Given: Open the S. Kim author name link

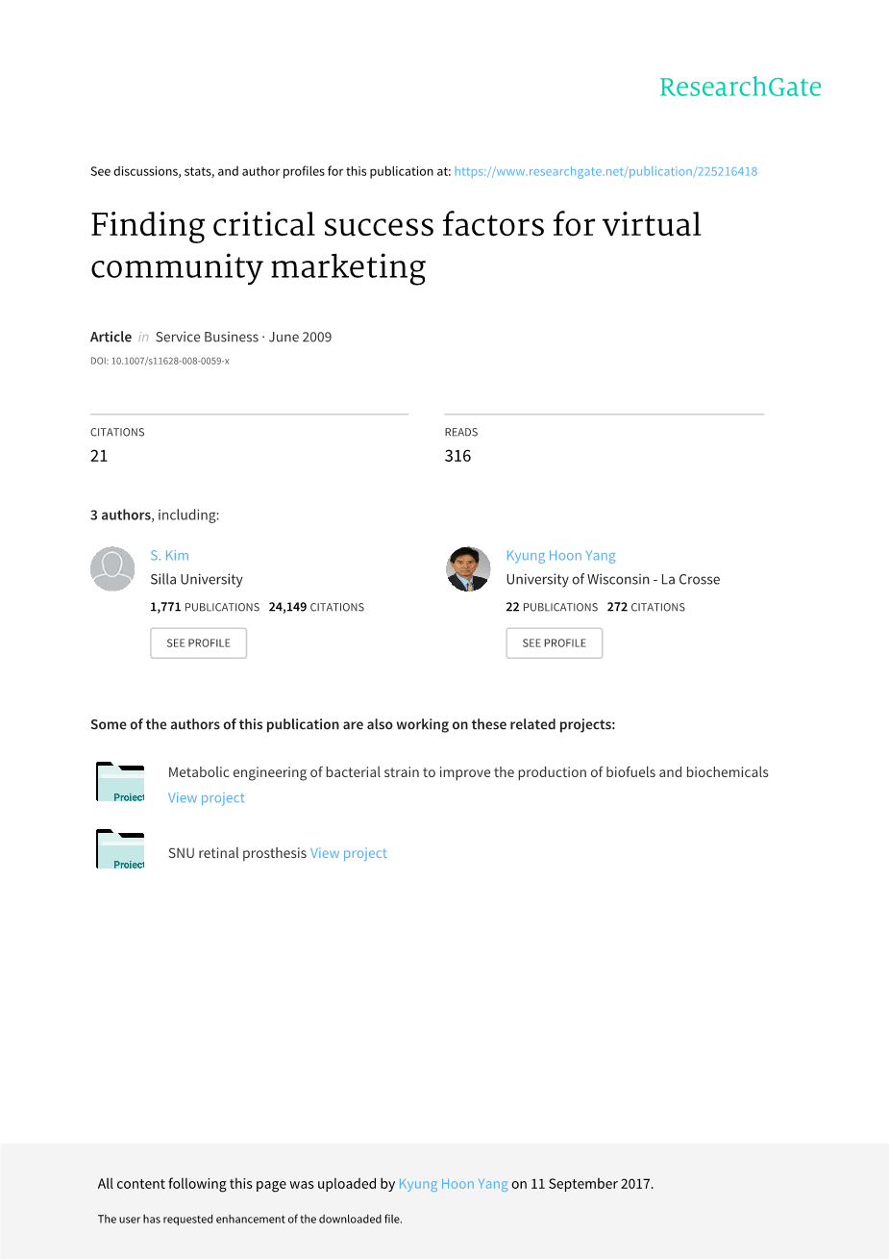Looking at the screenshot, I should 170,556.
